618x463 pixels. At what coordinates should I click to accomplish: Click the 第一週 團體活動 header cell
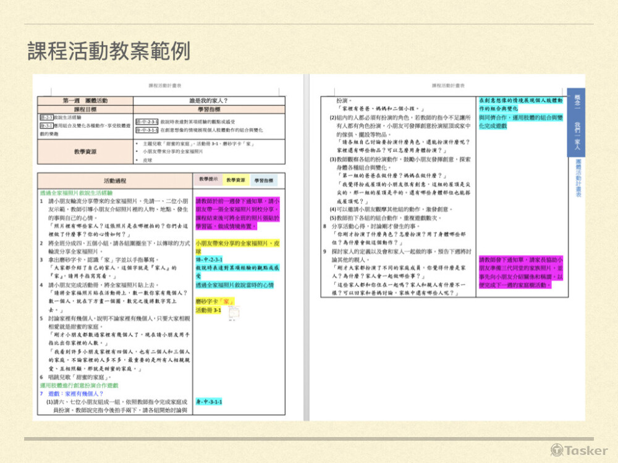pos(87,99)
